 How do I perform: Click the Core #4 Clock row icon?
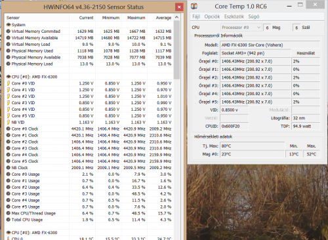point(9,155)
